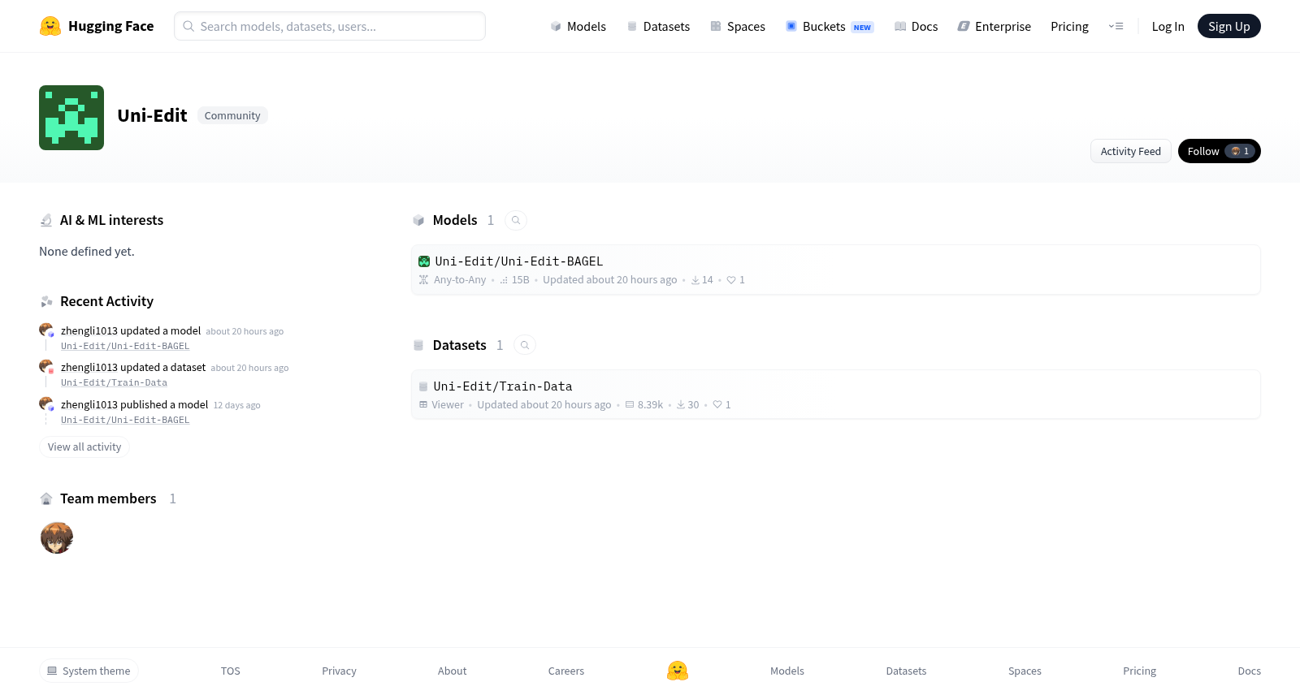Open the Enterprise nav item
This screenshot has height=699, width=1300.
click(994, 26)
